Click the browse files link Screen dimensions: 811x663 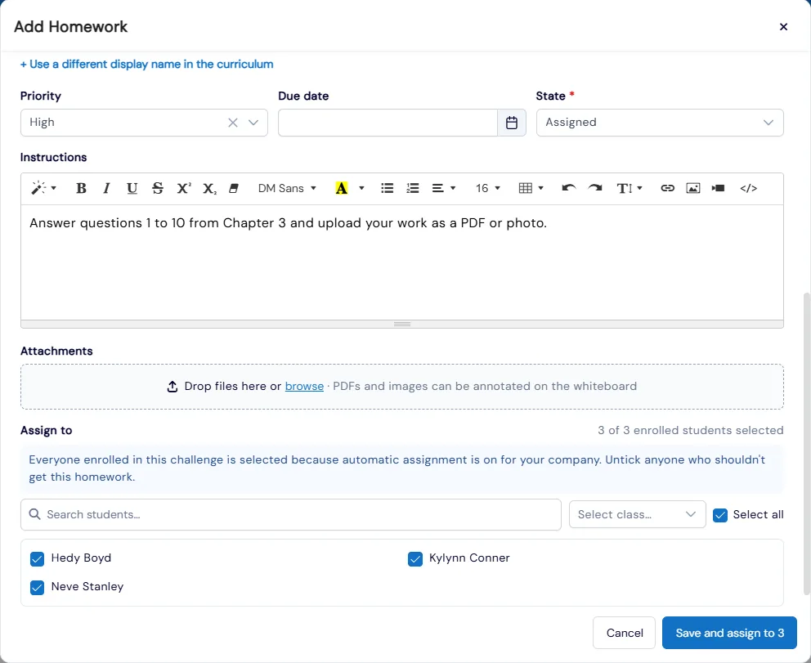coord(304,387)
